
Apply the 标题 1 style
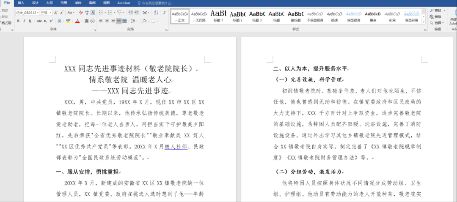[x=218, y=16]
